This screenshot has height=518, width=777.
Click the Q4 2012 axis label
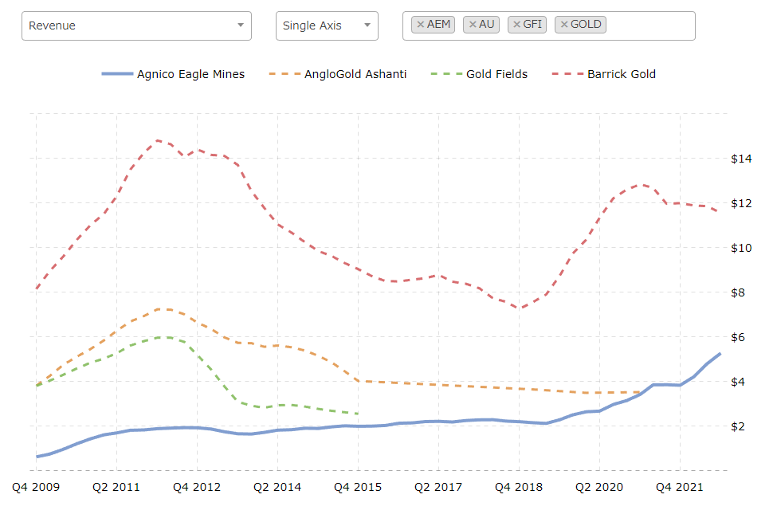tap(197, 487)
